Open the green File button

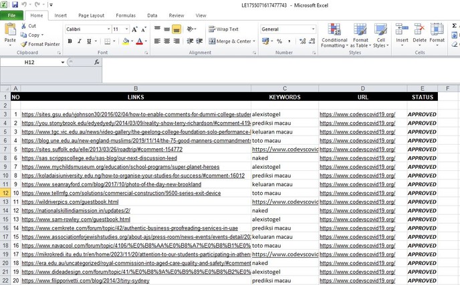[x=12, y=15]
